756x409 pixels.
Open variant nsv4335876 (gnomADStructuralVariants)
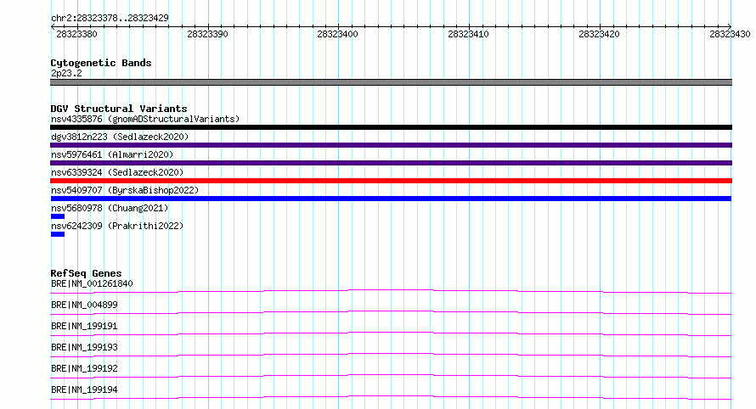(x=145, y=119)
